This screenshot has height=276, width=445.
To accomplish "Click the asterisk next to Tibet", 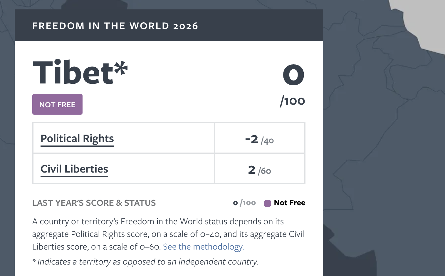I will pyautogui.click(x=121, y=68).
